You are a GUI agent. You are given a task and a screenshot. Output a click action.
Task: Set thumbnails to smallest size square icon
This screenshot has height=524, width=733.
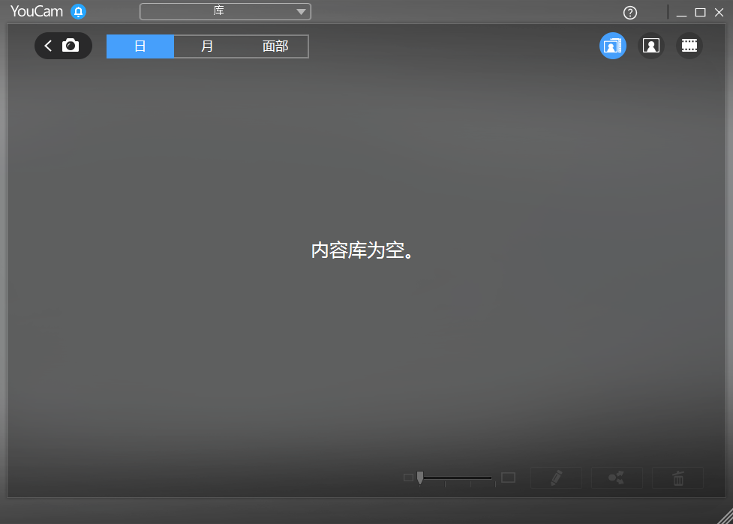click(x=407, y=478)
